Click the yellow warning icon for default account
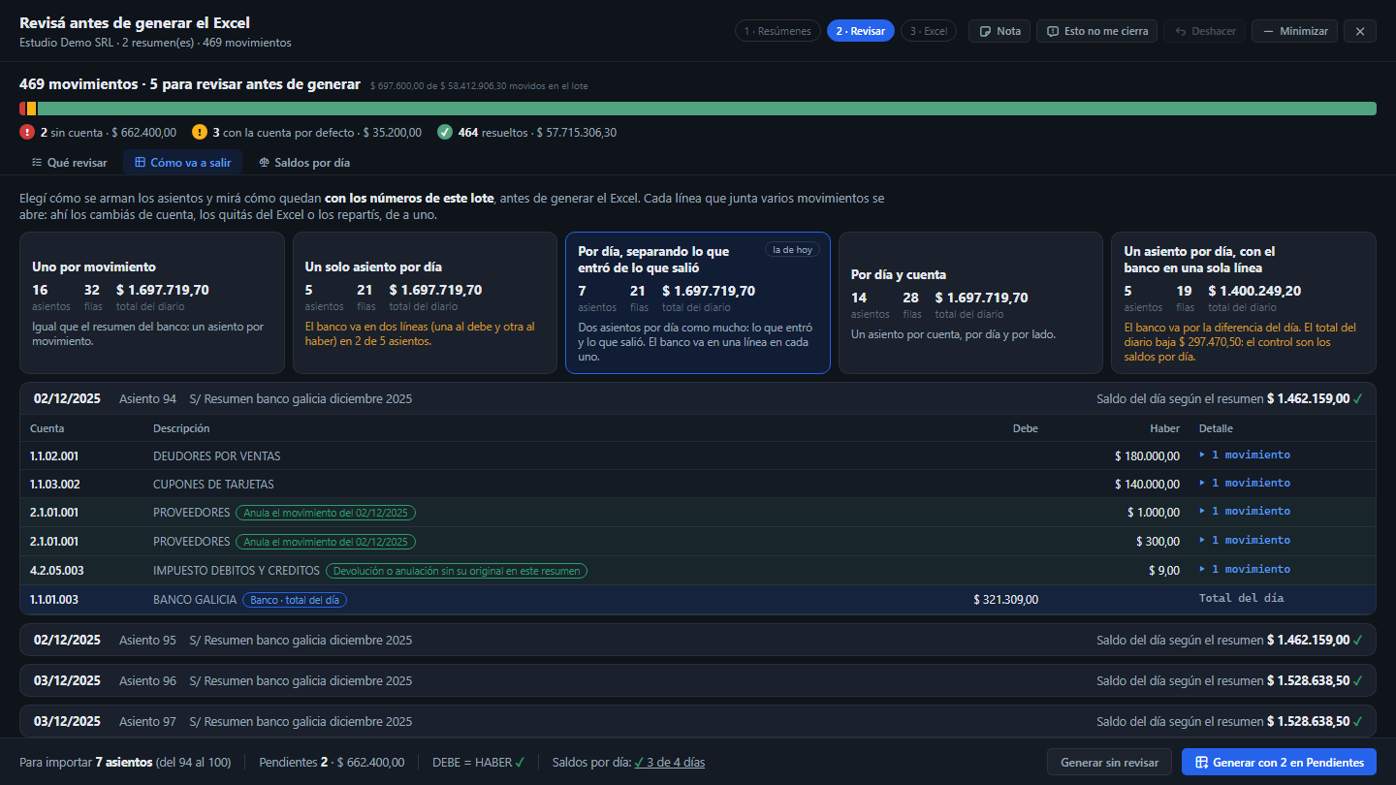The width and height of the screenshot is (1396, 785). pos(200,132)
